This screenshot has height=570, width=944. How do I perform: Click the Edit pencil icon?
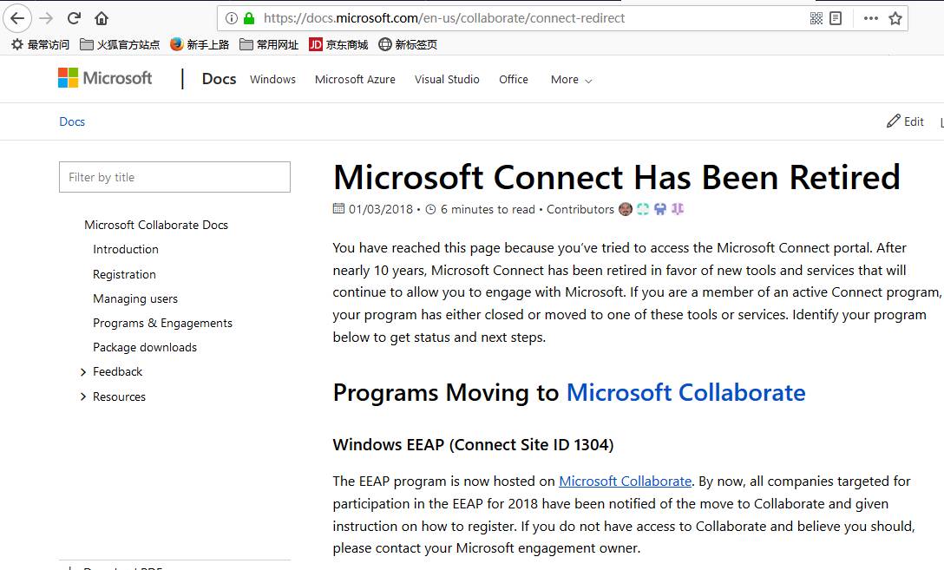click(x=894, y=121)
